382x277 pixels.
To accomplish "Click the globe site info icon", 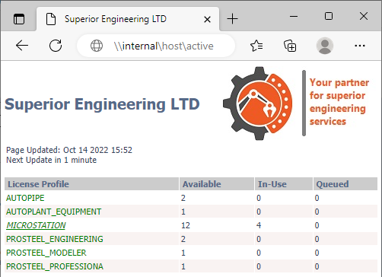I will click(x=97, y=46).
